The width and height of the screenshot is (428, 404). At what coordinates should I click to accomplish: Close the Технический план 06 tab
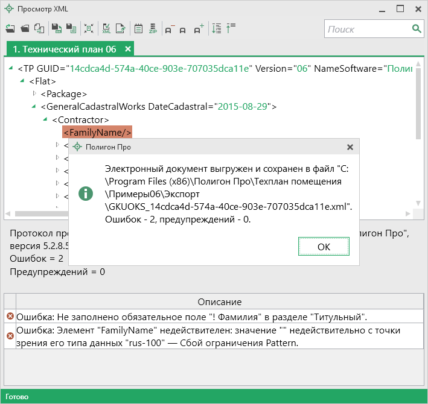pos(128,49)
